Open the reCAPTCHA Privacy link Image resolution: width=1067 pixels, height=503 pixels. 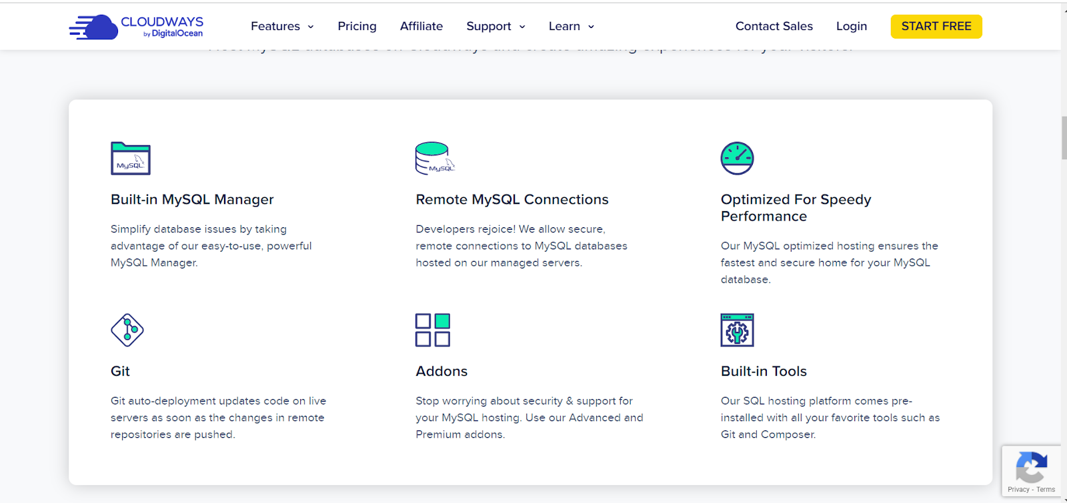[x=1018, y=490]
